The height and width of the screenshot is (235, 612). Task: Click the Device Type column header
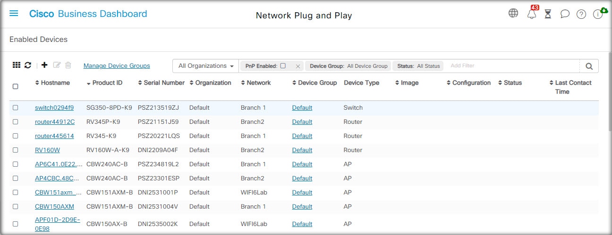point(361,83)
